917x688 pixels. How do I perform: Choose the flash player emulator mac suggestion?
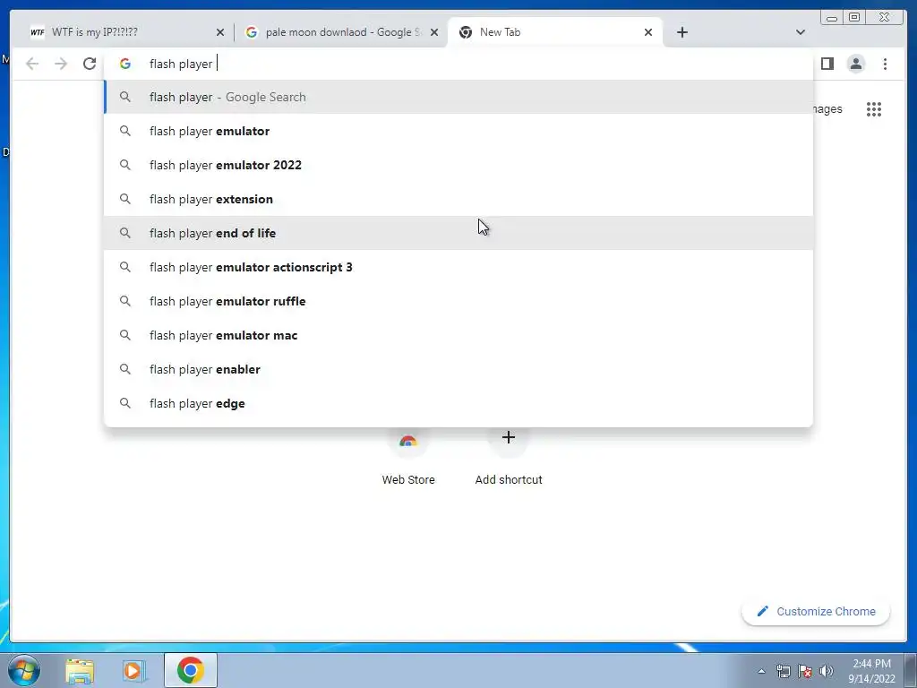458,335
